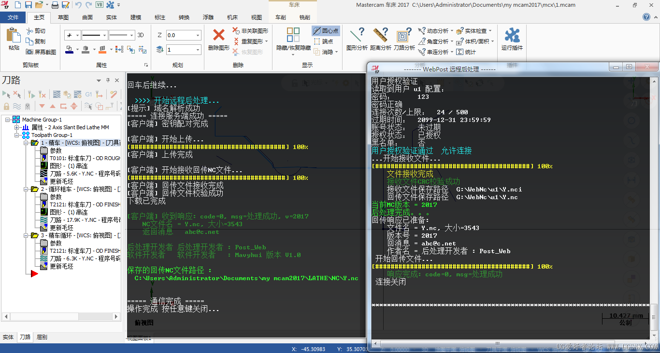Switch to the 视图 (View) ribbon tab

click(x=257, y=17)
